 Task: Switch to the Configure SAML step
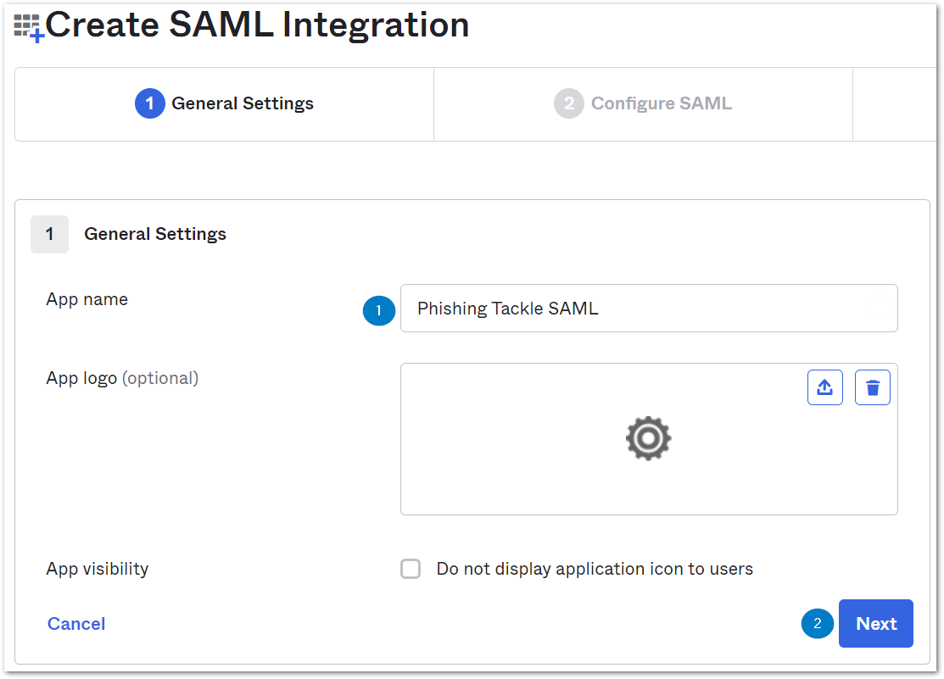tap(643, 103)
